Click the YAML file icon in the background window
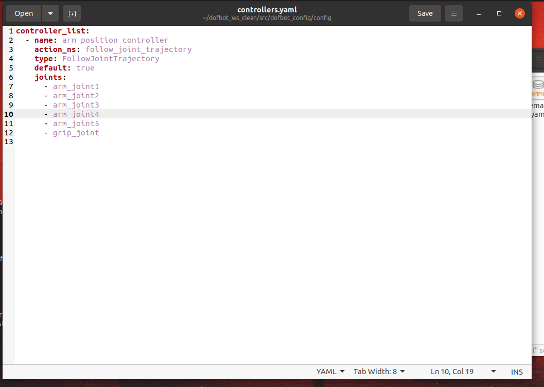 [x=538, y=88]
